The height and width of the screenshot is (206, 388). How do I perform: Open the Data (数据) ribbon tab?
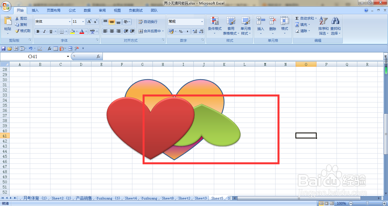click(x=87, y=10)
